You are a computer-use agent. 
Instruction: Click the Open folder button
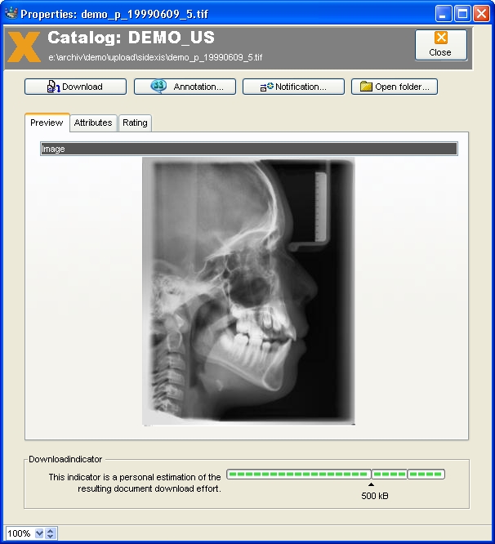(395, 87)
